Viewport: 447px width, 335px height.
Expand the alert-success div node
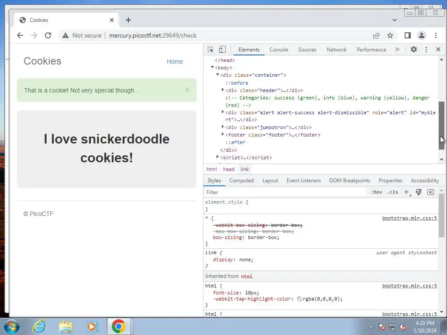223,112
